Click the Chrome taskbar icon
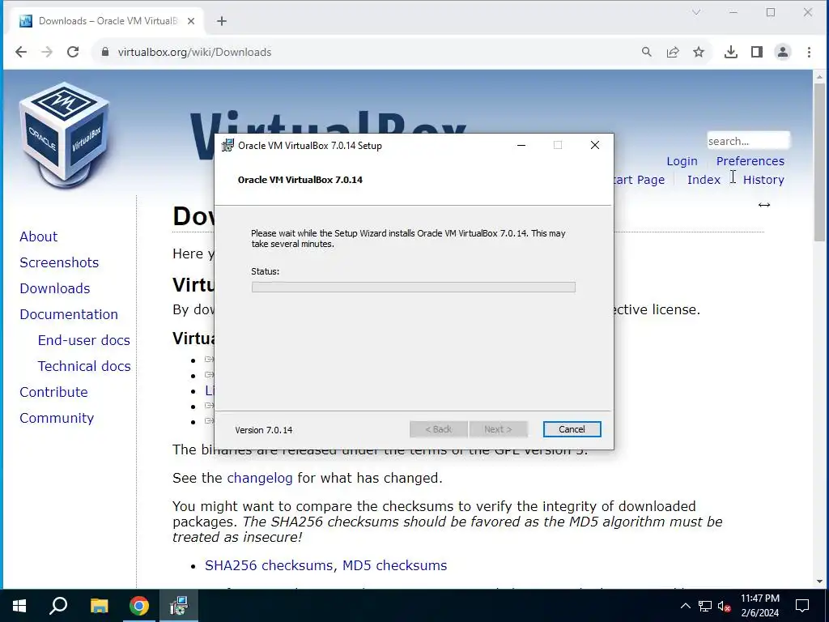Image resolution: width=829 pixels, height=622 pixels. click(x=139, y=606)
